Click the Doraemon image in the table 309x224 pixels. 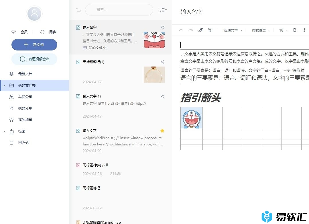click(192, 118)
